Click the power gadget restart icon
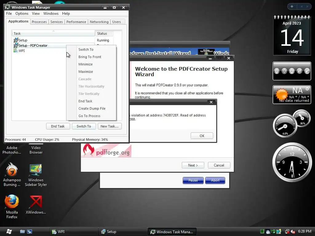Screen dimensions: 315x236 [284, 71]
